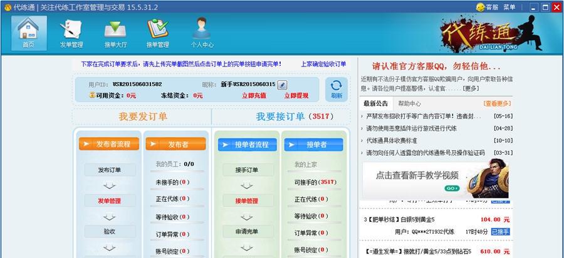Click the orange 发布者 header
Image resolution: width=564 pixels, height=258 pixels.
coord(176,144)
